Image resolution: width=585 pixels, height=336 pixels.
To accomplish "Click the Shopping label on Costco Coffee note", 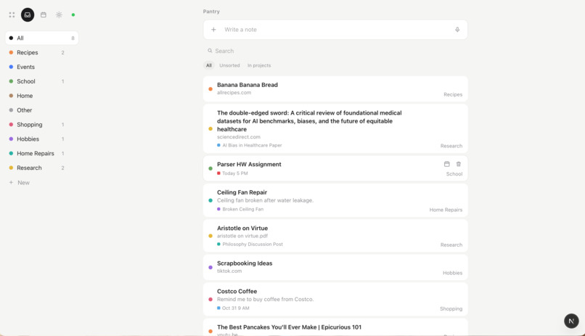I will pyautogui.click(x=451, y=308).
